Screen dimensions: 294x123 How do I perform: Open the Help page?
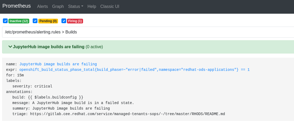point(92,6)
